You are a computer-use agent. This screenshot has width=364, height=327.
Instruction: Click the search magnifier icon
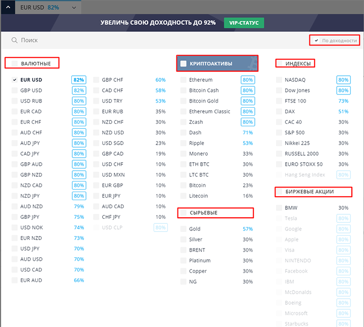[15, 40]
